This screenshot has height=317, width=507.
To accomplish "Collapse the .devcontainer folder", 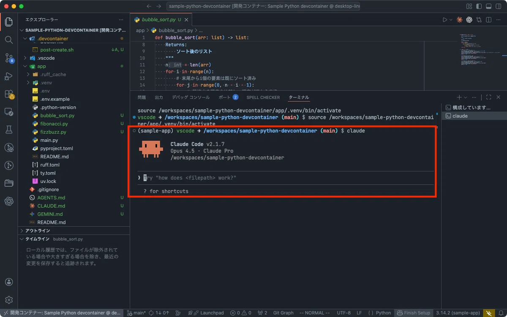I will pyautogui.click(x=25, y=38).
